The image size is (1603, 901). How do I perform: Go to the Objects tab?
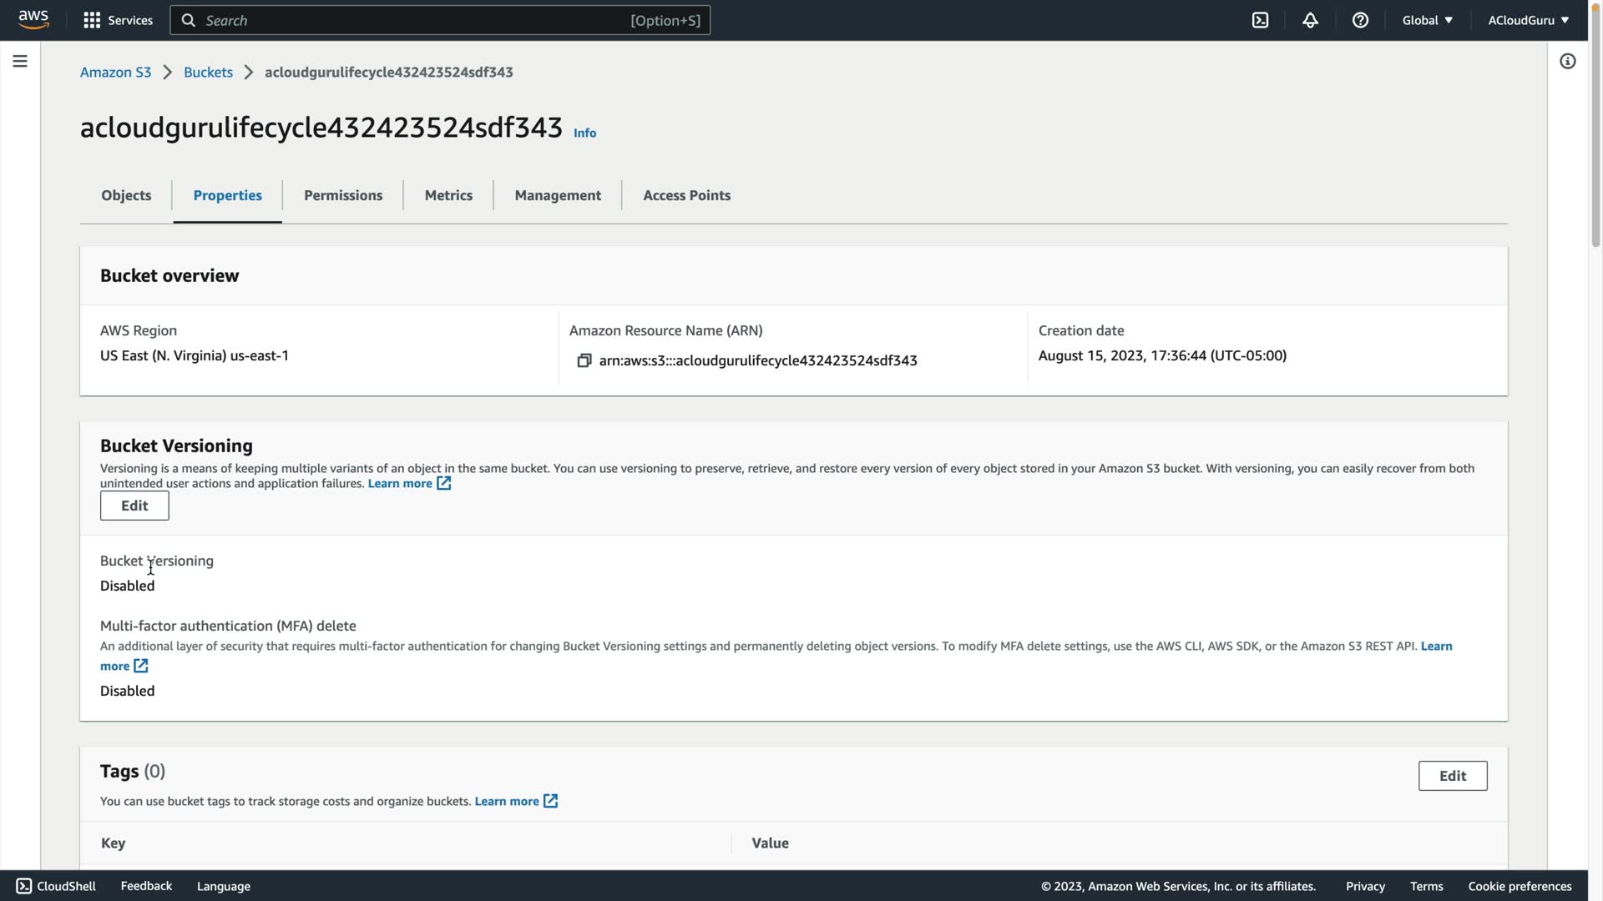(x=126, y=195)
